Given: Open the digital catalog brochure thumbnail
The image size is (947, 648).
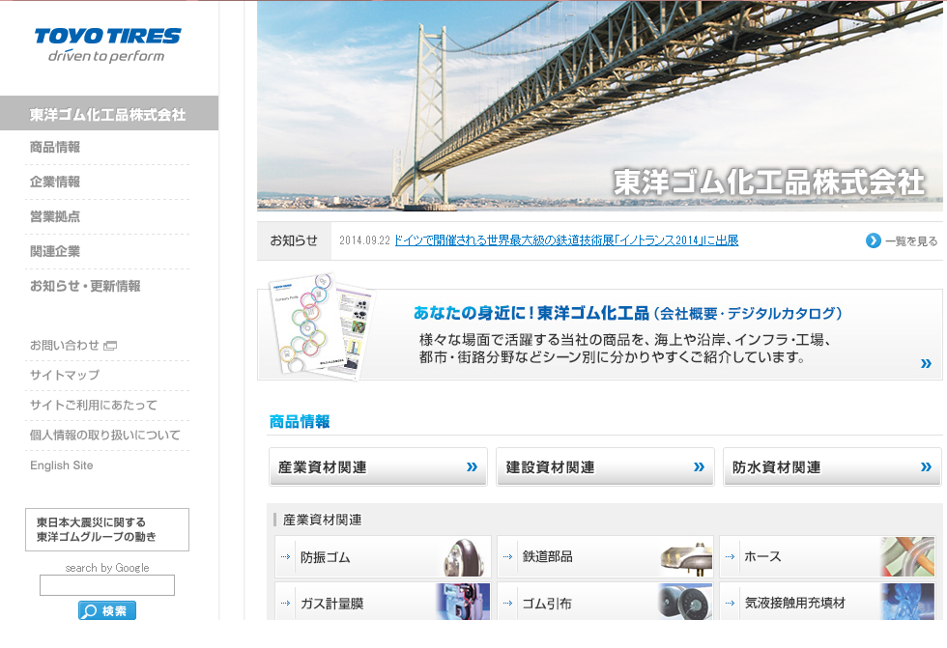Looking at the screenshot, I should coord(323,326).
